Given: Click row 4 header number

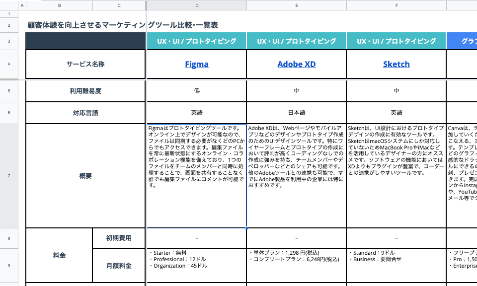Looking at the screenshot, I should pyautogui.click(x=9, y=64).
